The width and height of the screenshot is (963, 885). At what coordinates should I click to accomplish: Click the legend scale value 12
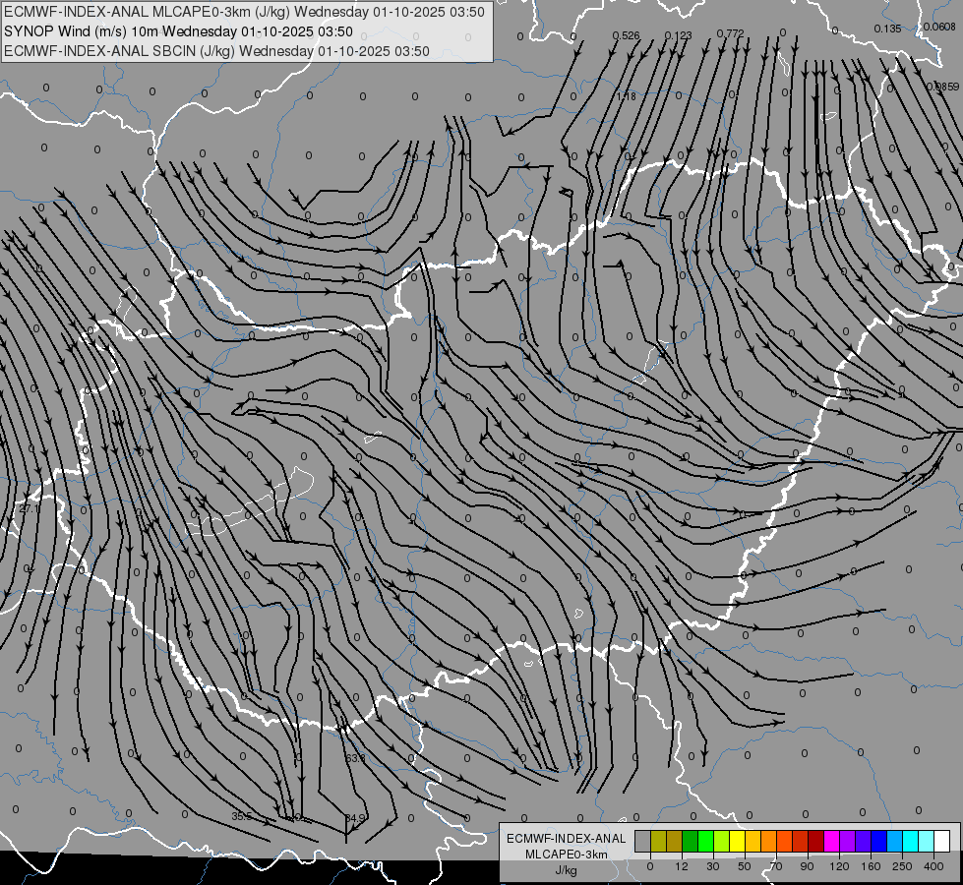click(682, 866)
